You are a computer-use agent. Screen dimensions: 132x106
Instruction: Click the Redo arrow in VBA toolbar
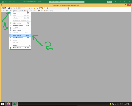click(x=24, y=8)
